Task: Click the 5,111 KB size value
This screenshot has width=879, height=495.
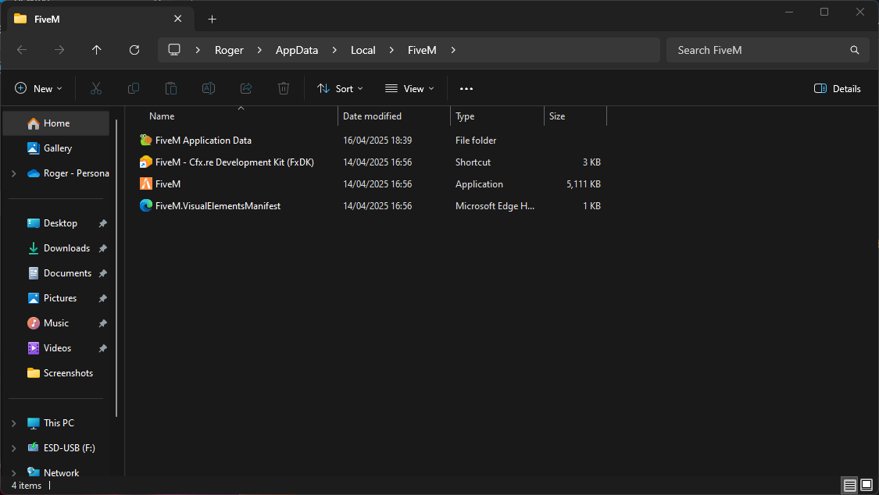Action: click(583, 184)
